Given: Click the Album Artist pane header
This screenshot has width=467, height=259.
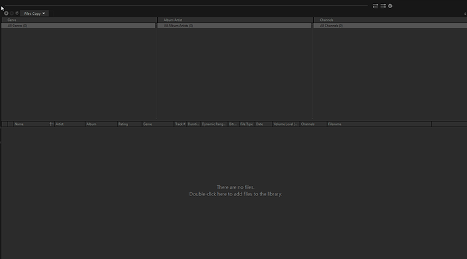Looking at the screenshot, I should pyautogui.click(x=236, y=20).
